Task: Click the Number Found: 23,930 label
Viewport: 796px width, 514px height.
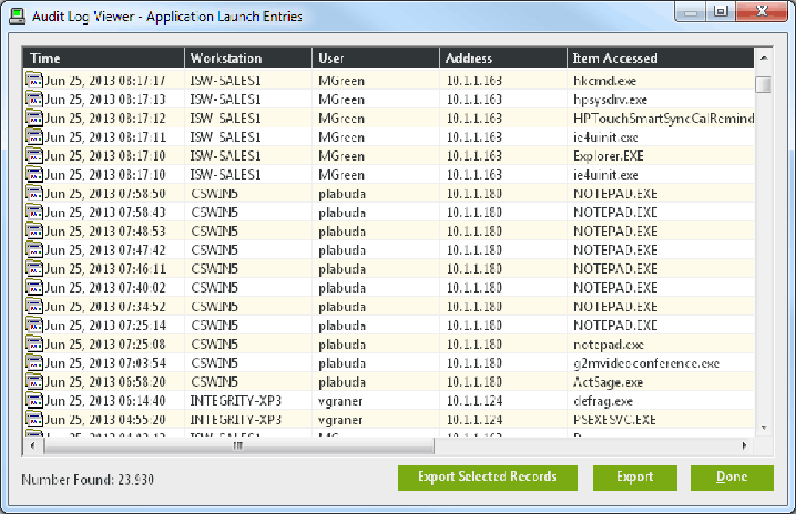Action: pos(88,480)
